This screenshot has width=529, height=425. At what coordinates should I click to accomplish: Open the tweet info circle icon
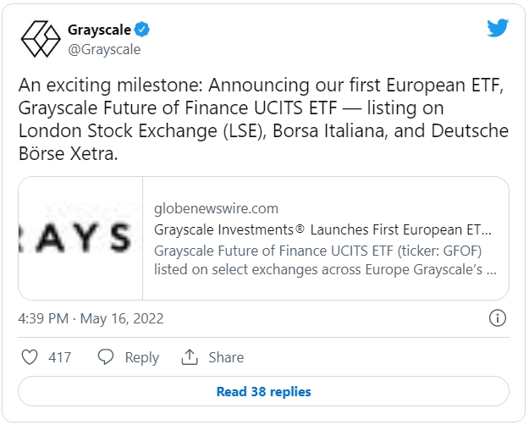(x=498, y=318)
